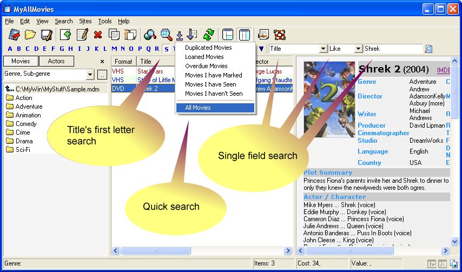Open the Sites menu
The height and width of the screenshot is (272, 462).
[x=85, y=21]
